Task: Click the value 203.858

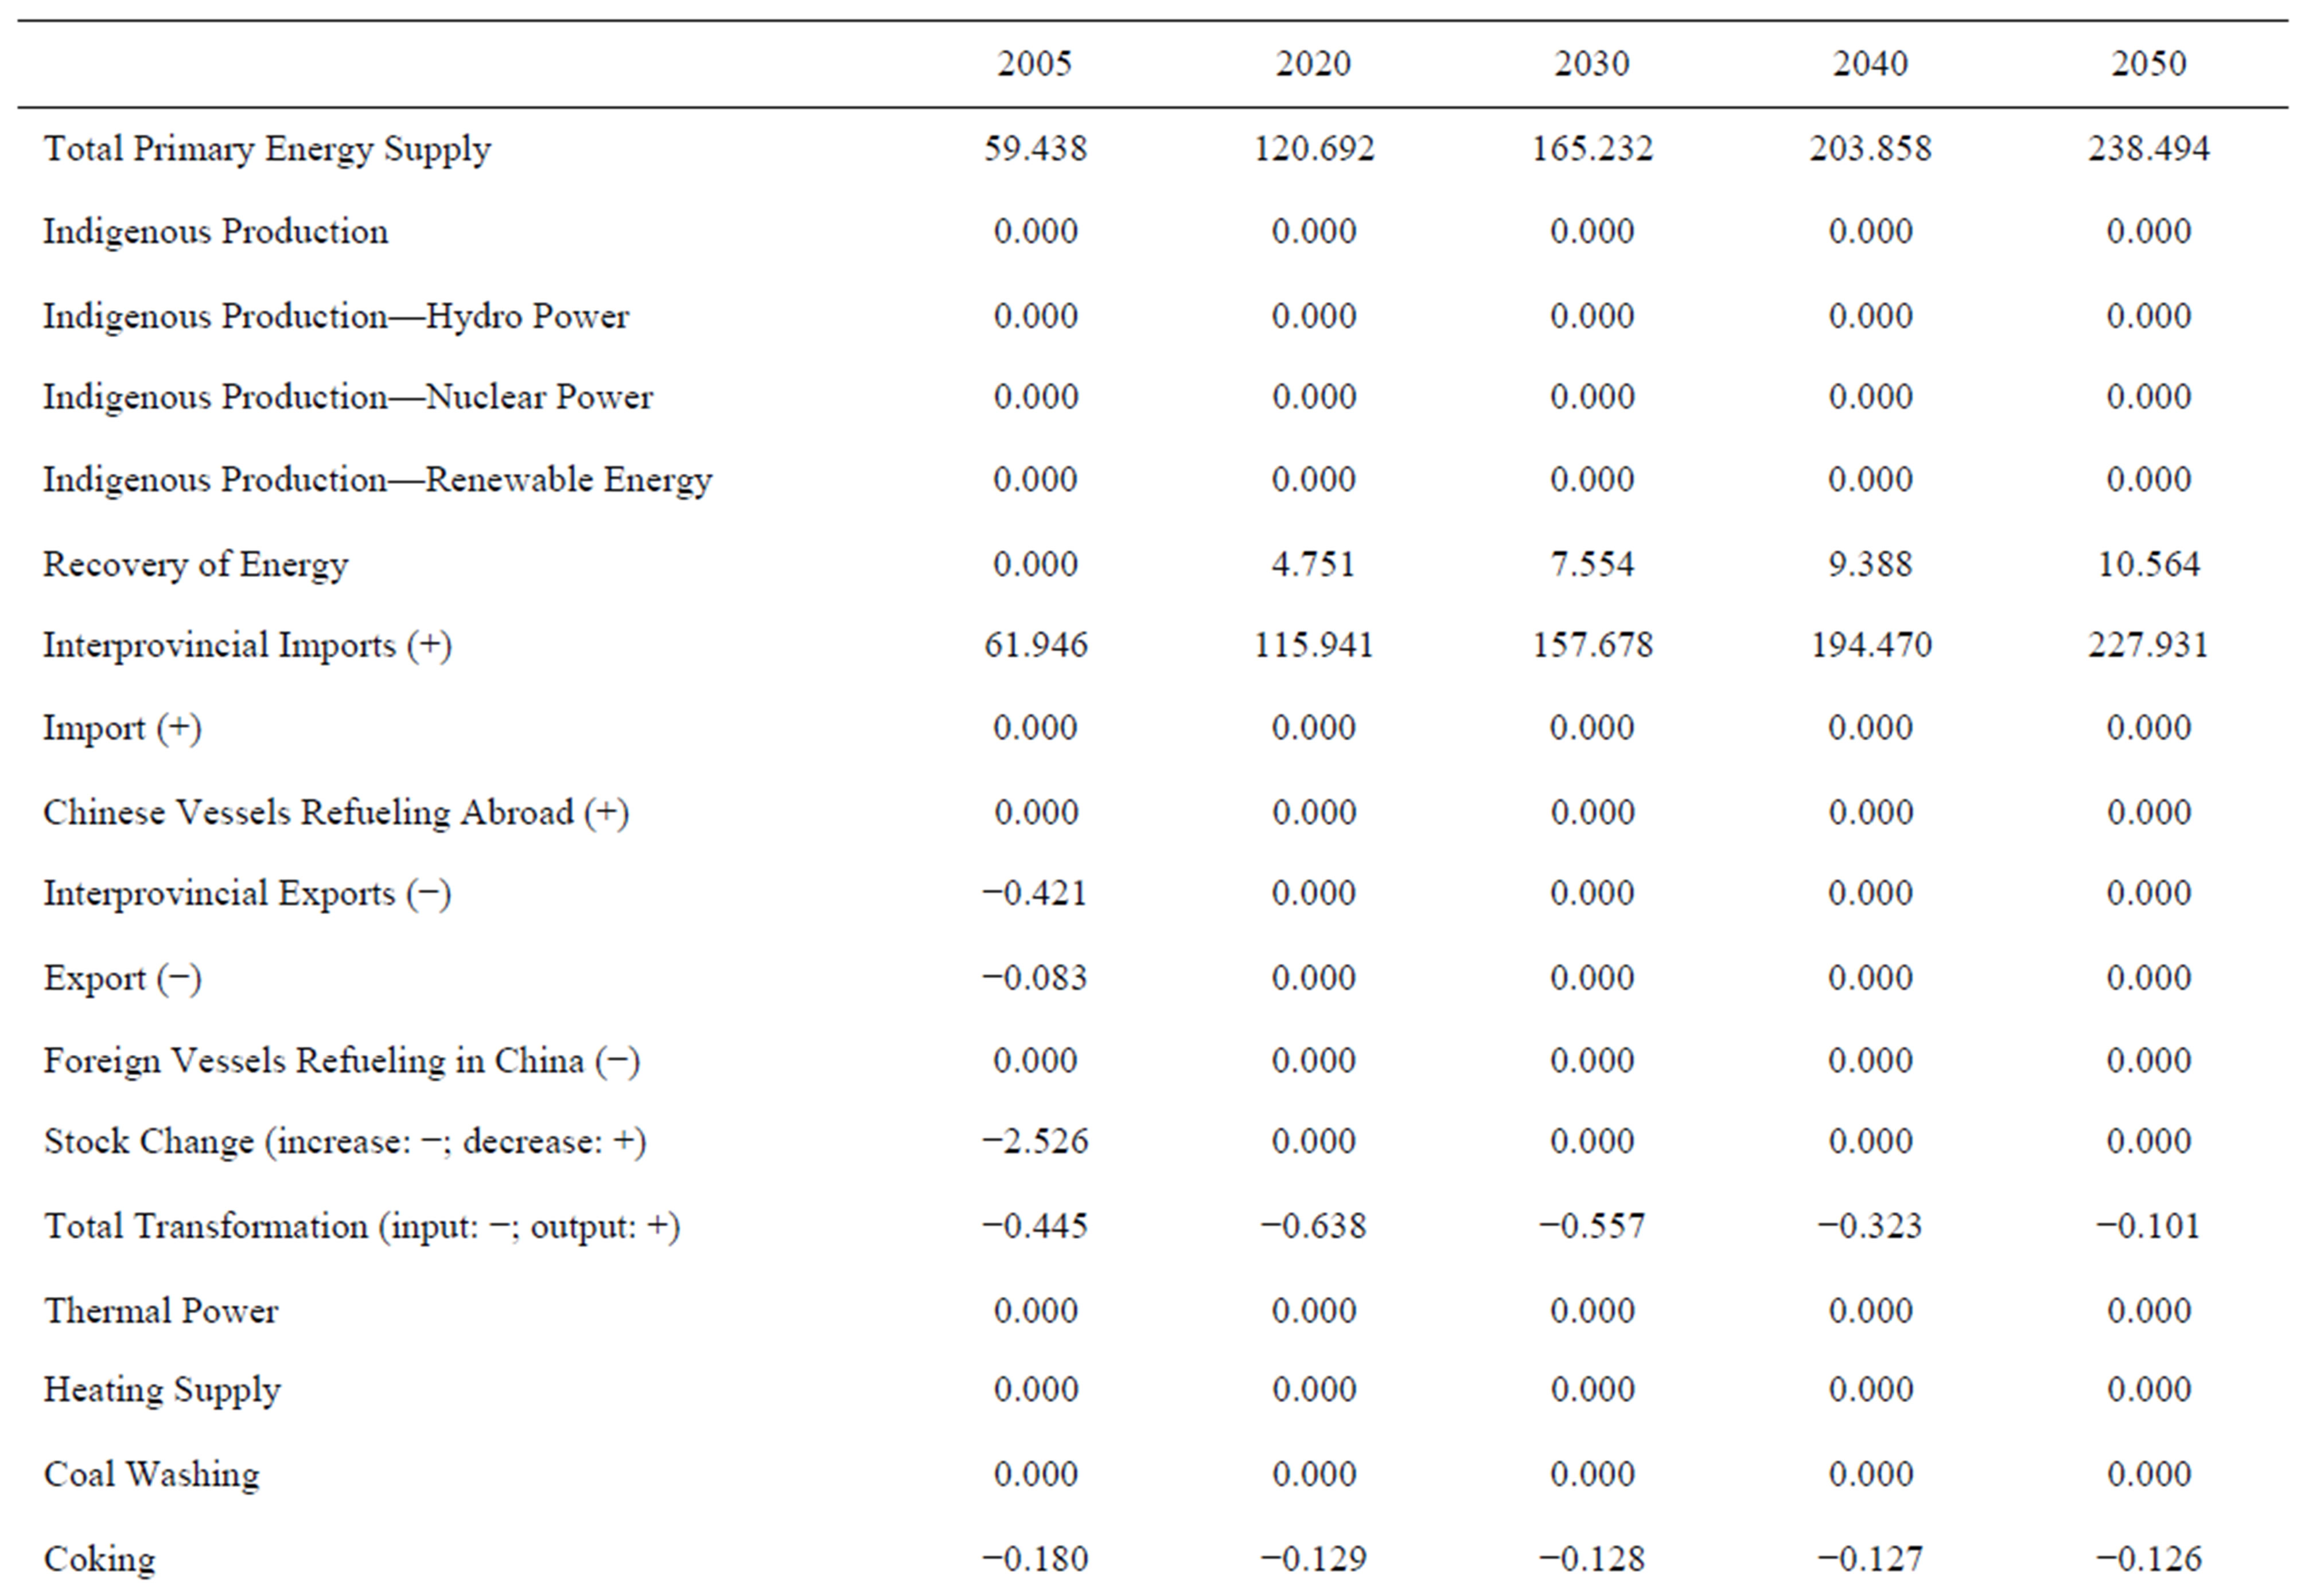Action: click(1870, 149)
